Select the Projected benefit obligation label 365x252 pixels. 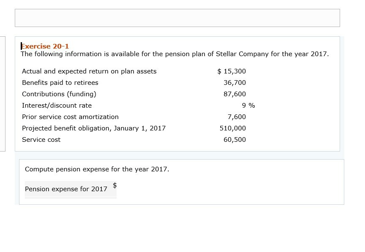94,128
